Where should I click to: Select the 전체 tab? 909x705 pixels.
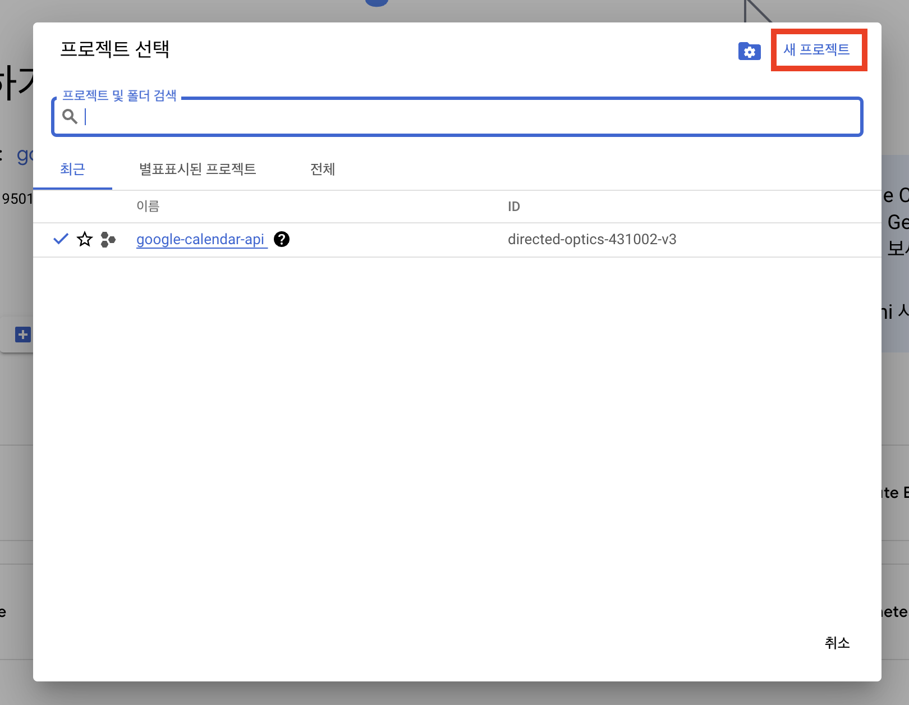[x=323, y=169]
